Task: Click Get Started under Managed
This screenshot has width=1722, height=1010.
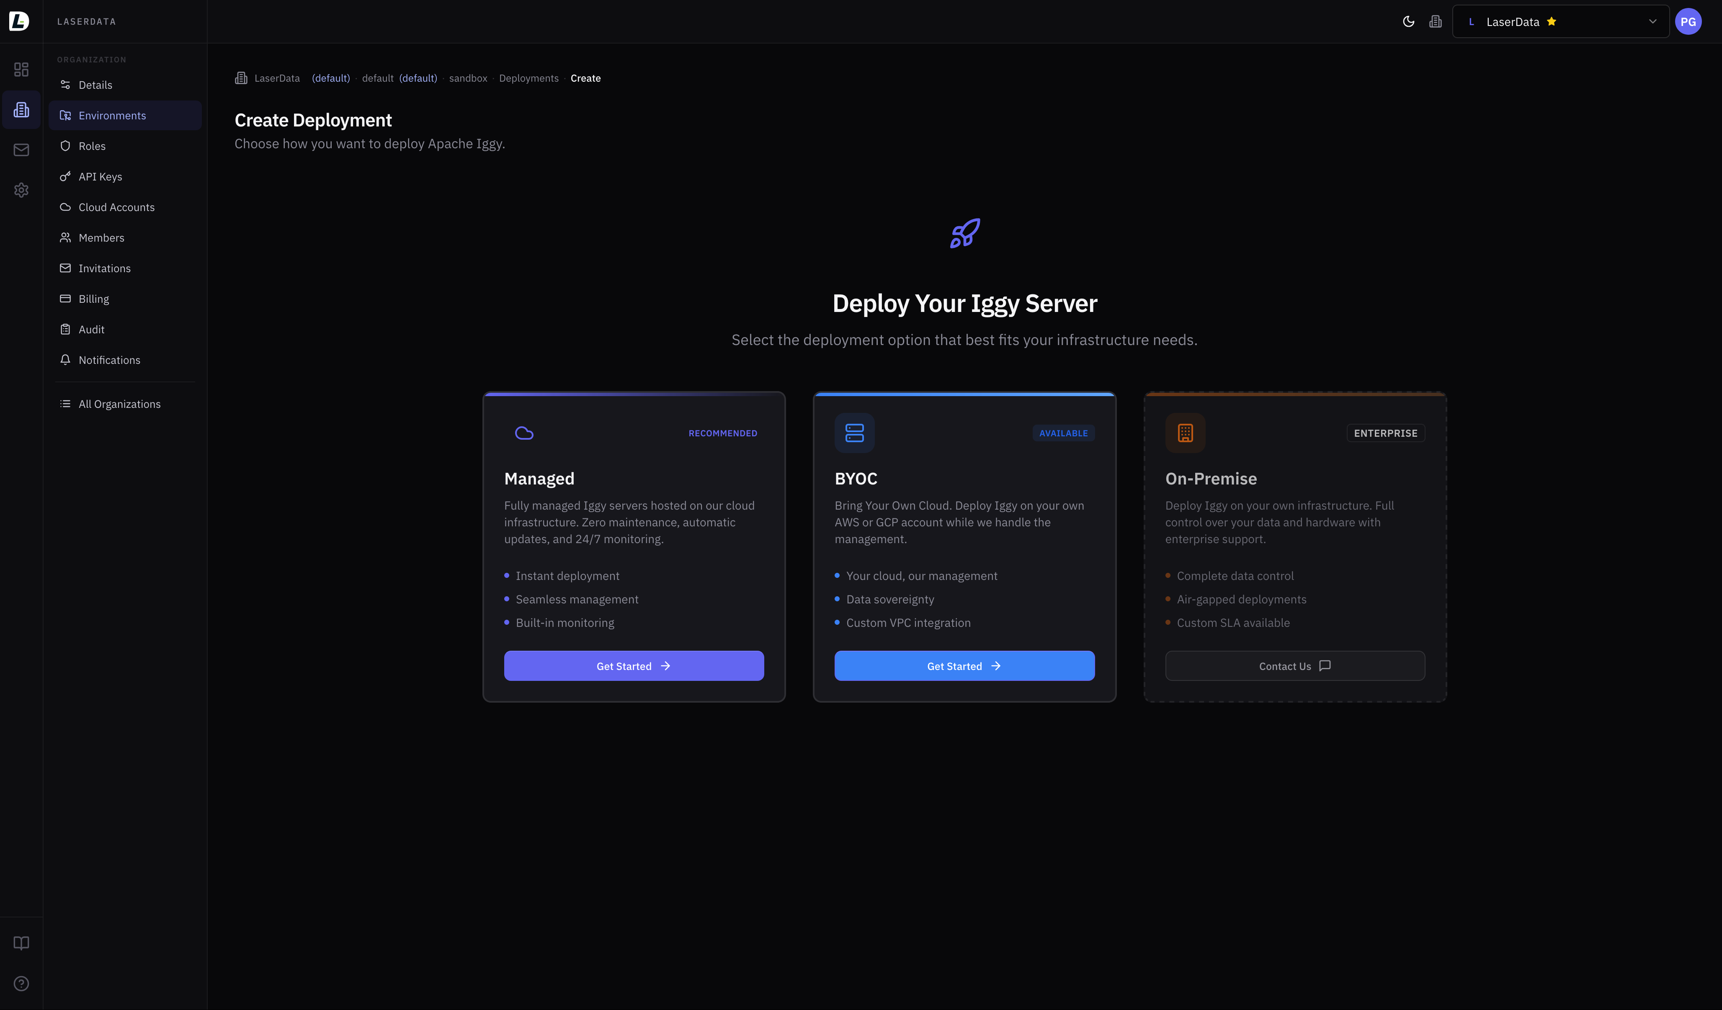Action: point(634,665)
